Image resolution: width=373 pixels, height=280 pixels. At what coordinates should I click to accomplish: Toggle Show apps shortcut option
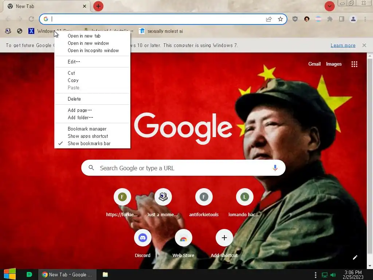[x=92, y=136]
